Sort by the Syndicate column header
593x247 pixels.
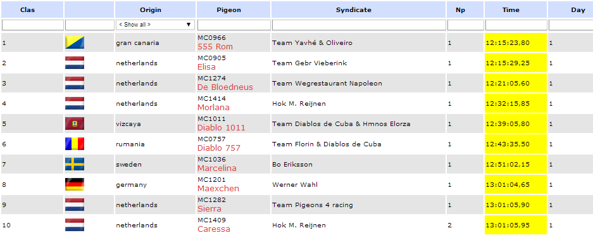click(358, 10)
